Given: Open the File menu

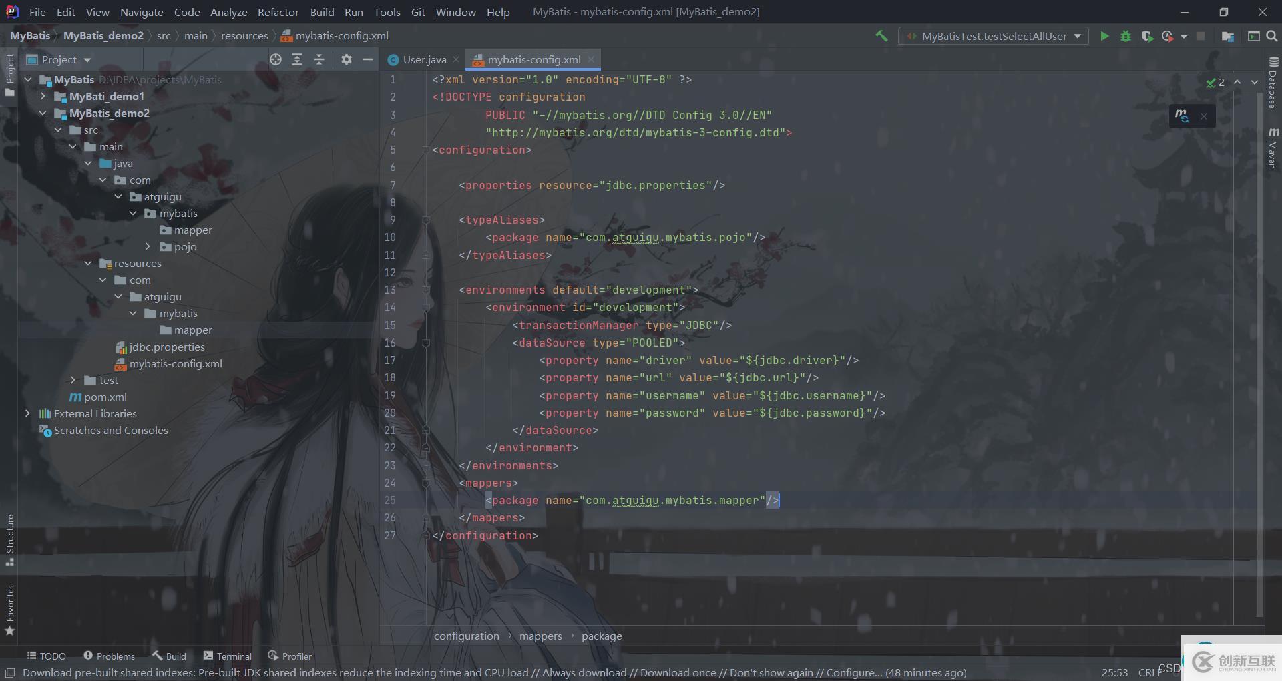Looking at the screenshot, I should (37, 12).
